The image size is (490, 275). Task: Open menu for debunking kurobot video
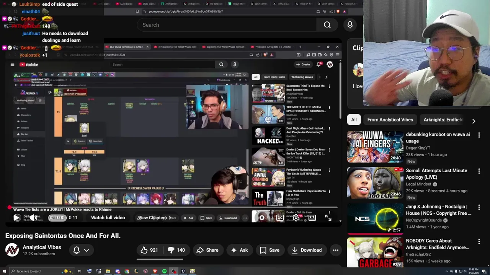[479, 135]
